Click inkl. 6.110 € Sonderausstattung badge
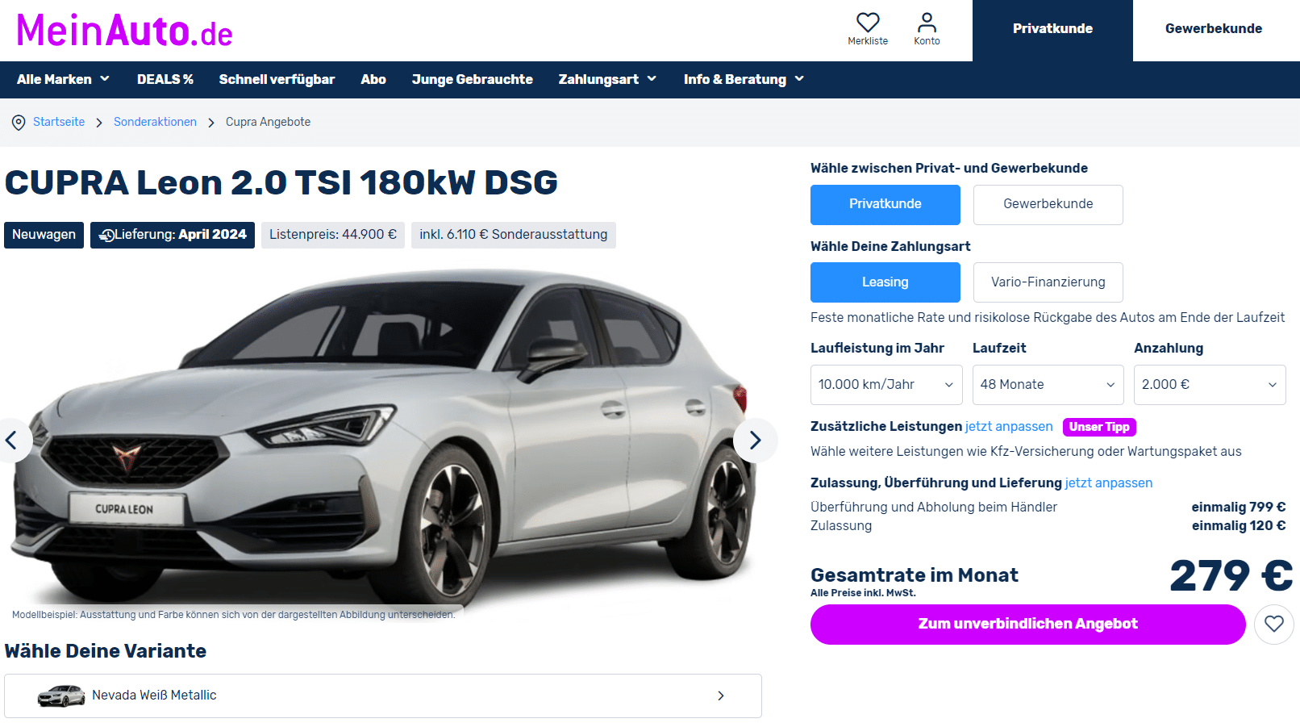Screen dimensions: 1300x727 514,235
